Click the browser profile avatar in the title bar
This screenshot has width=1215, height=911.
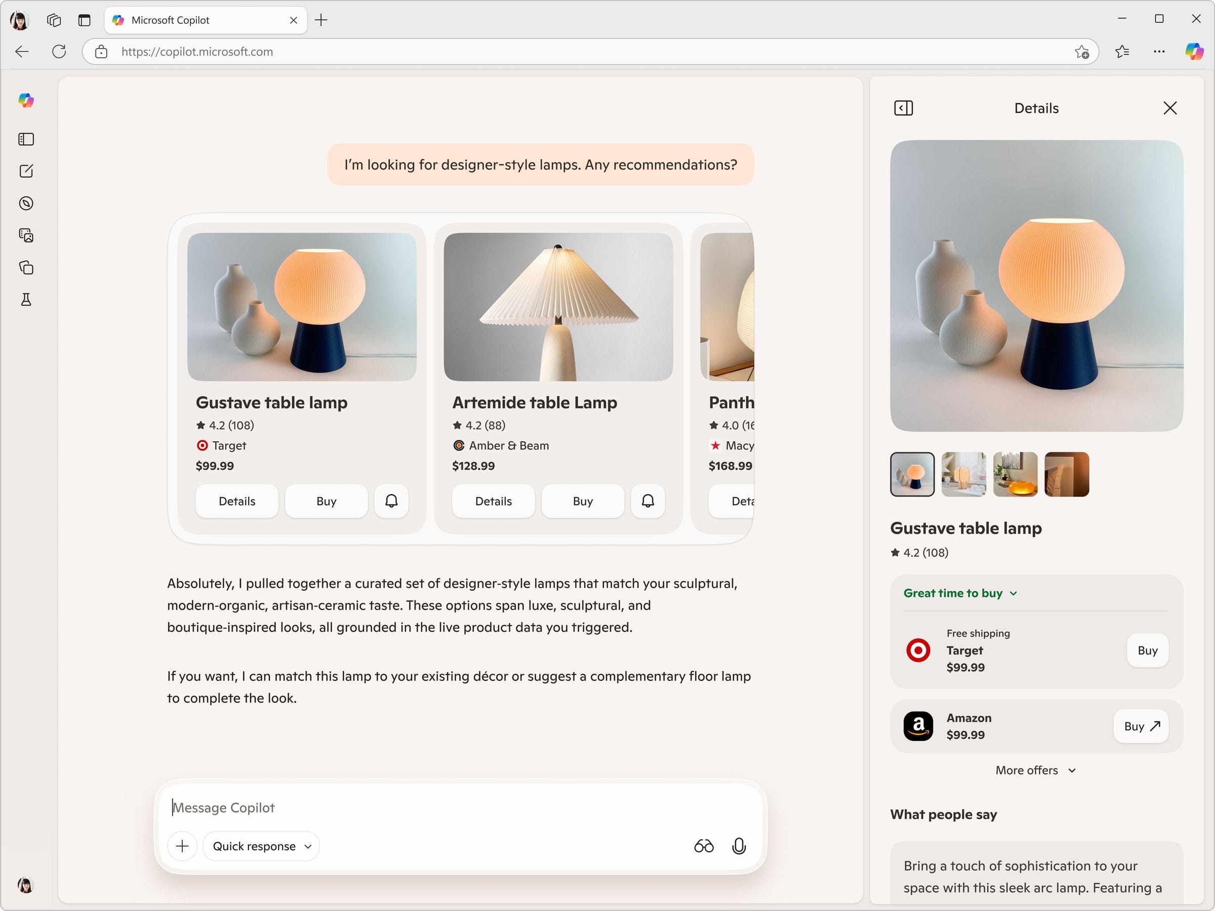[x=20, y=20]
